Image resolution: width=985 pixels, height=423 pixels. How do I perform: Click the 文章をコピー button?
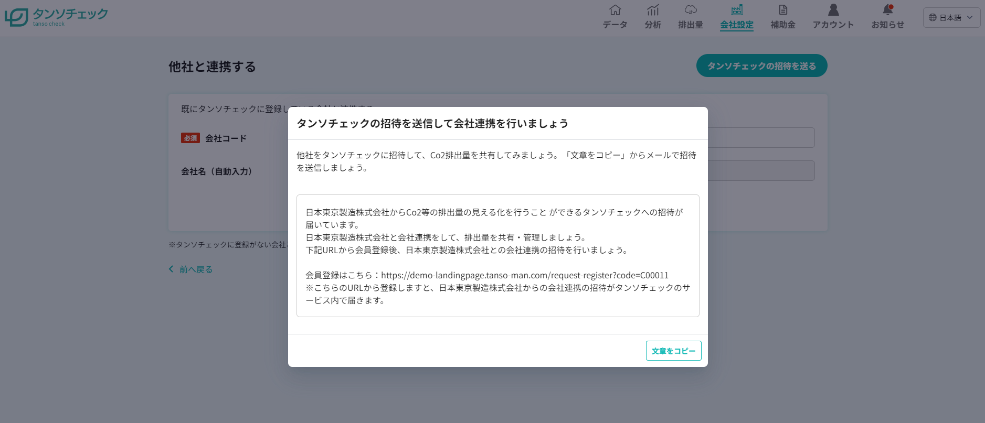(x=673, y=351)
